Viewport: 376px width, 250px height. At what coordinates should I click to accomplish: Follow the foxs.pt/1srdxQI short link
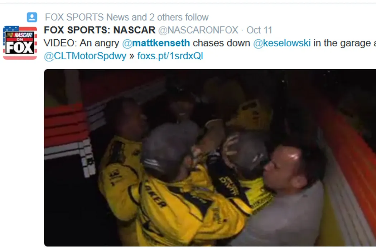coord(170,56)
